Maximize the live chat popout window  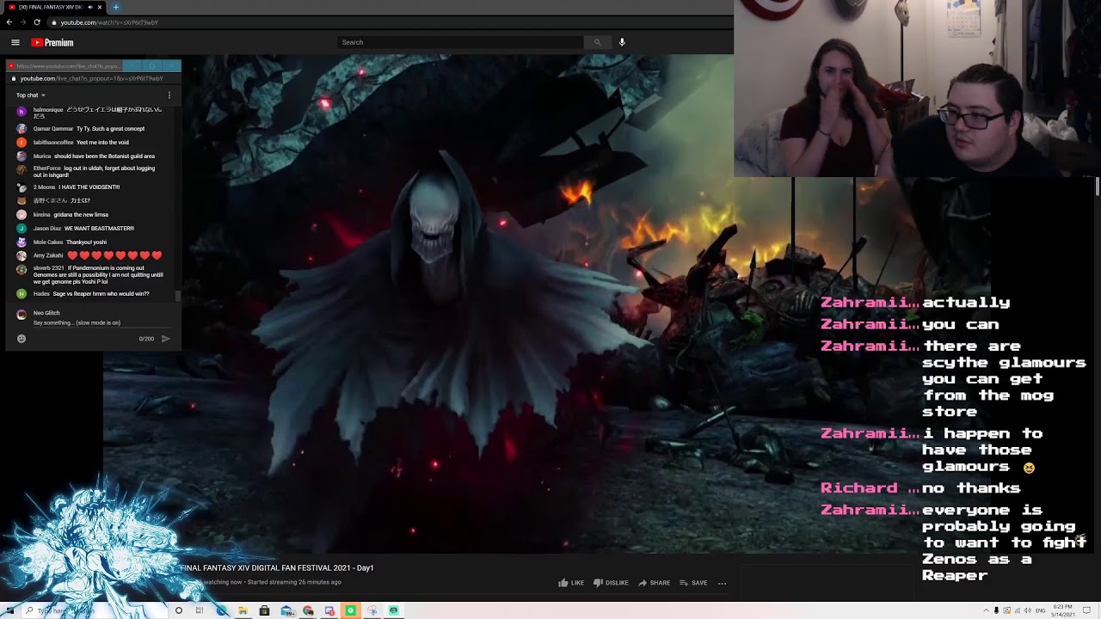coord(152,65)
